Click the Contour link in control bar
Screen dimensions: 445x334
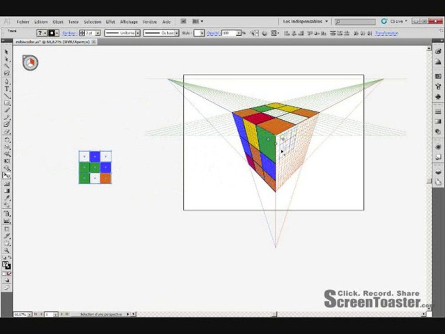tap(70, 33)
